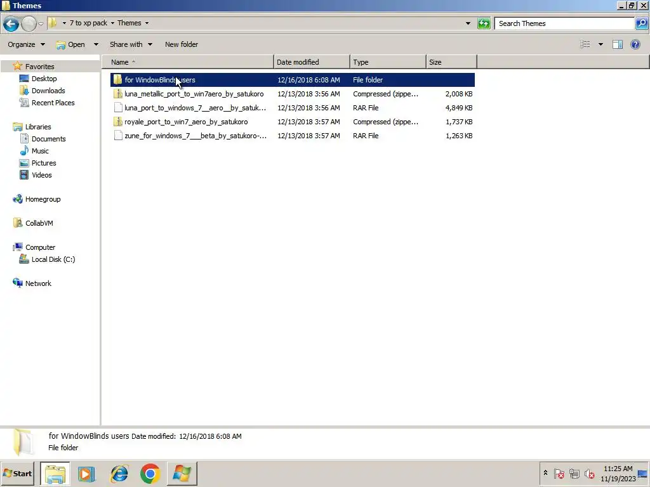Open Help question mark icon
The width and height of the screenshot is (650, 487).
(x=635, y=44)
